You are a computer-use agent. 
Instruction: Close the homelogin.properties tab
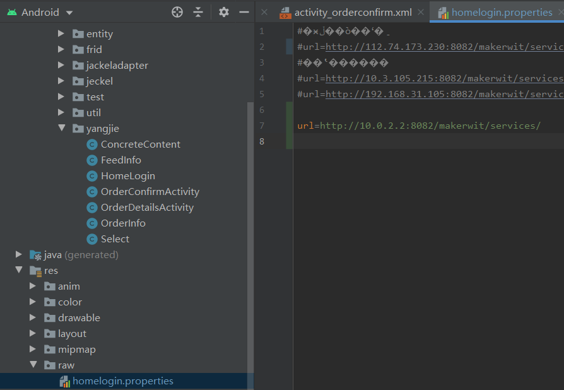(x=560, y=11)
